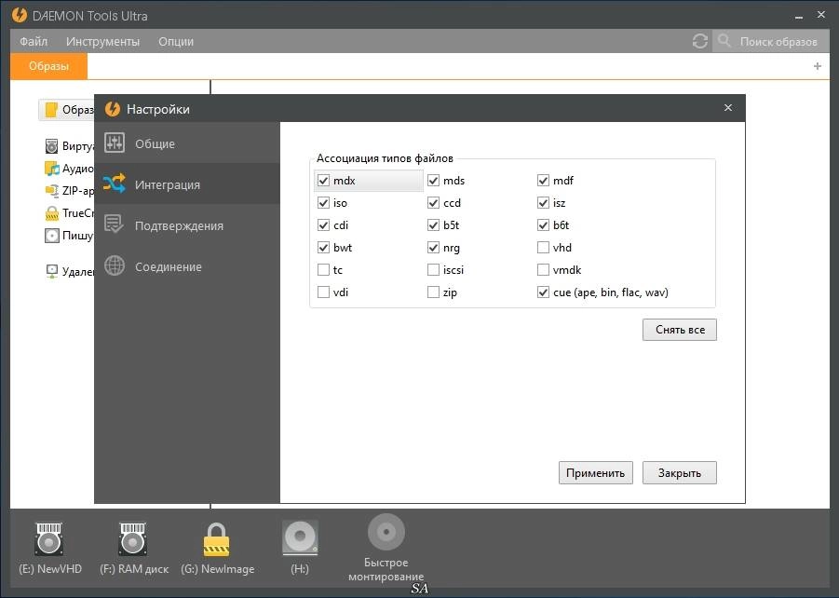Screen dimensions: 839x598
Task: Click the remote monitor icon in sidebar
Action: click(52, 271)
